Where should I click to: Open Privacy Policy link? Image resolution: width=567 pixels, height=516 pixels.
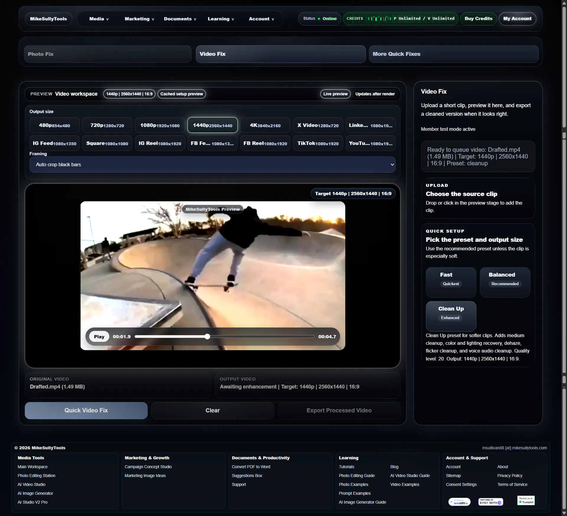click(510, 476)
